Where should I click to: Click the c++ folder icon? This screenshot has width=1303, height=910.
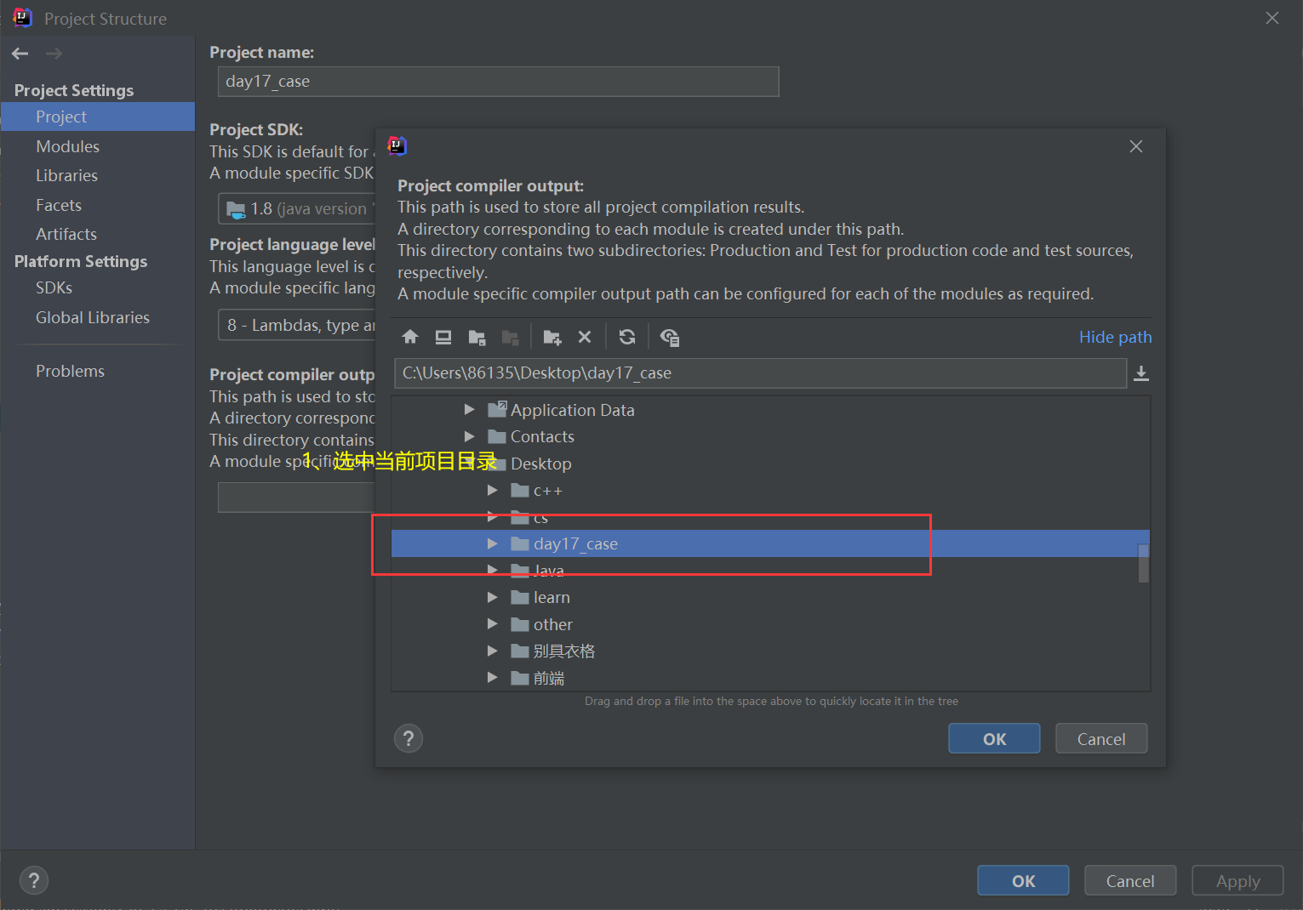[x=520, y=491]
